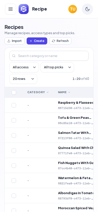
Task: Open the hamburger navigation menu
Action: pyautogui.click(x=11, y=9)
